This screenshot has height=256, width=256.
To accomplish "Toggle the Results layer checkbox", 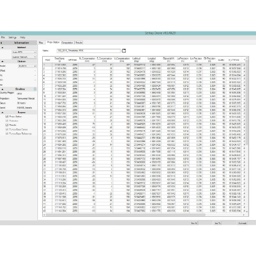I will 7,125.
